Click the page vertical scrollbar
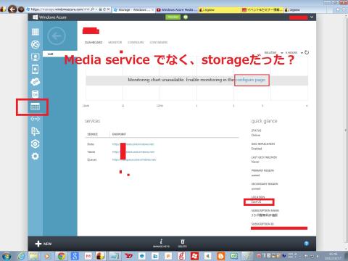The height and width of the screenshot is (261, 348). tap(346, 130)
